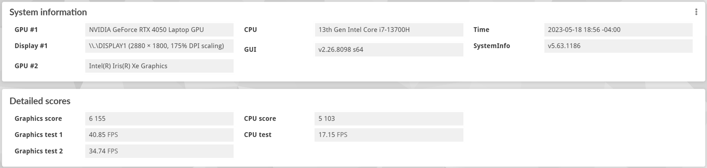Open the System information three-dot menu
The height and width of the screenshot is (168, 707).
(696, 12)
